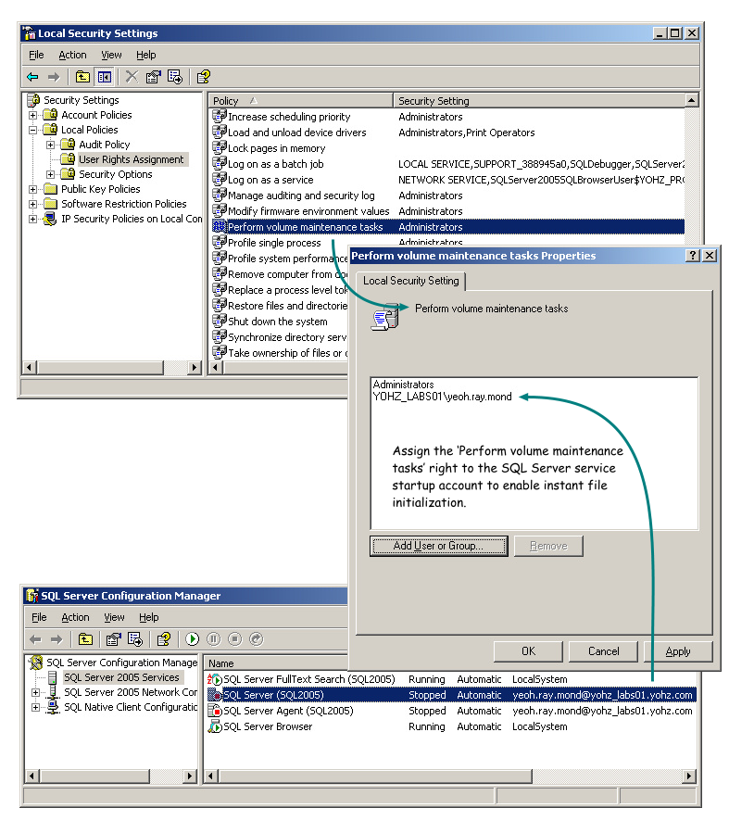Click the Delete icon in Local Security Settings toolbar
The height and width of the screenshot is (833, 729).
(132, 77)
